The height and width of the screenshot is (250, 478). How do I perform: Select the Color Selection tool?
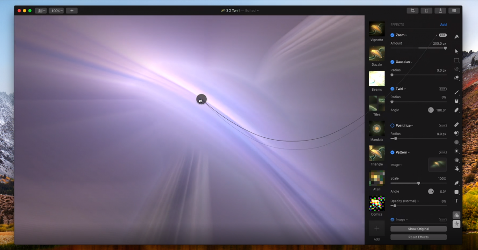click(x=457, y=78)
